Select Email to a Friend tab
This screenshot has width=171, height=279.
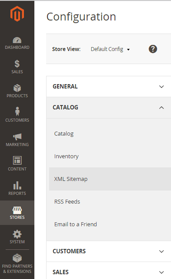(x=110, y=224)
